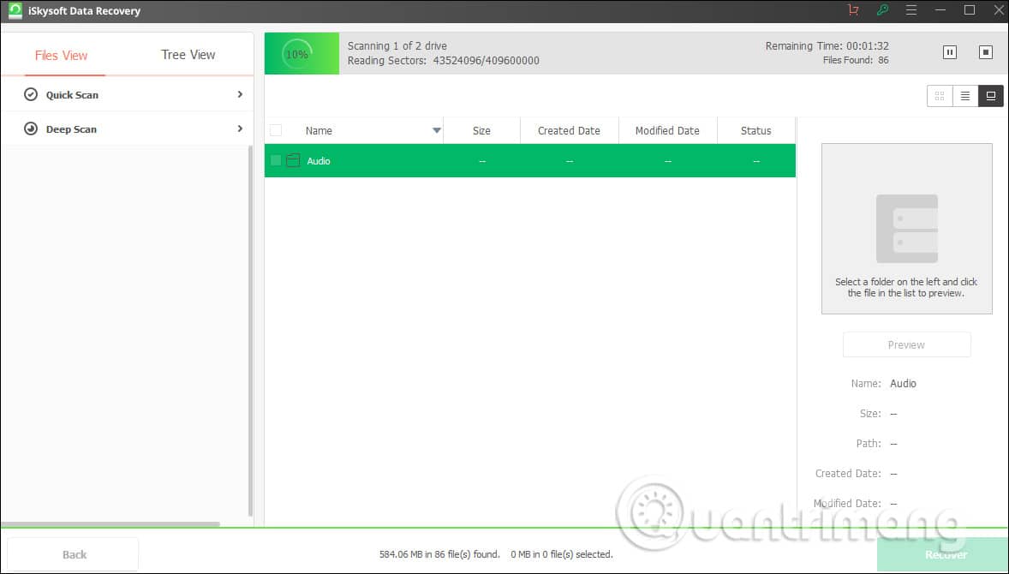Switch to thumbnail grid view

point(940,96)
